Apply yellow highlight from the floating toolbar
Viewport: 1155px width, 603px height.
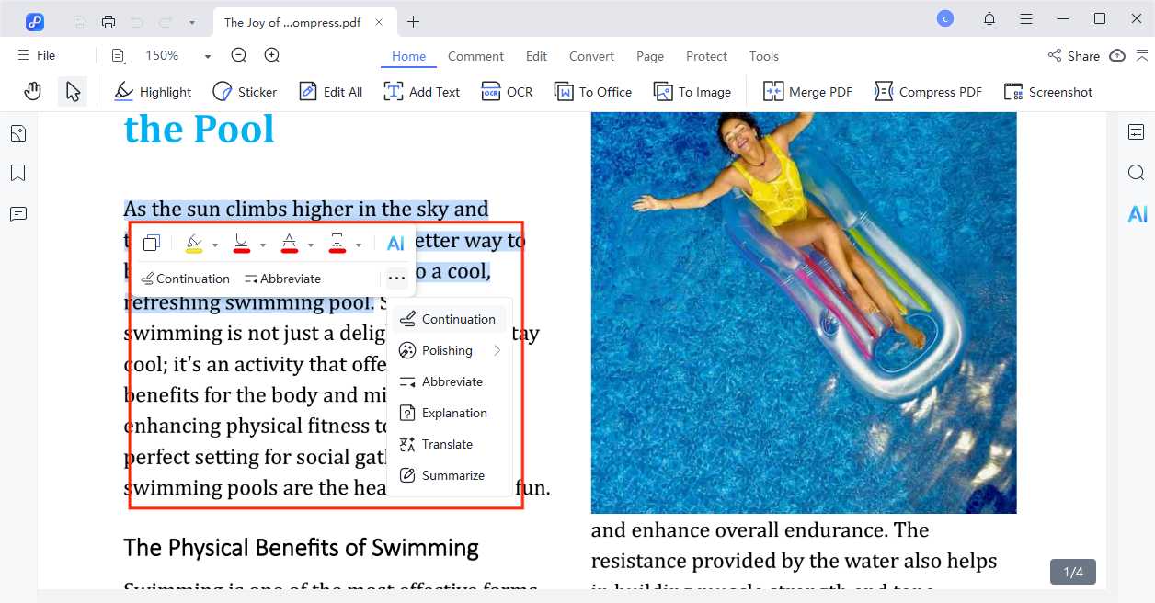[195, 242]
